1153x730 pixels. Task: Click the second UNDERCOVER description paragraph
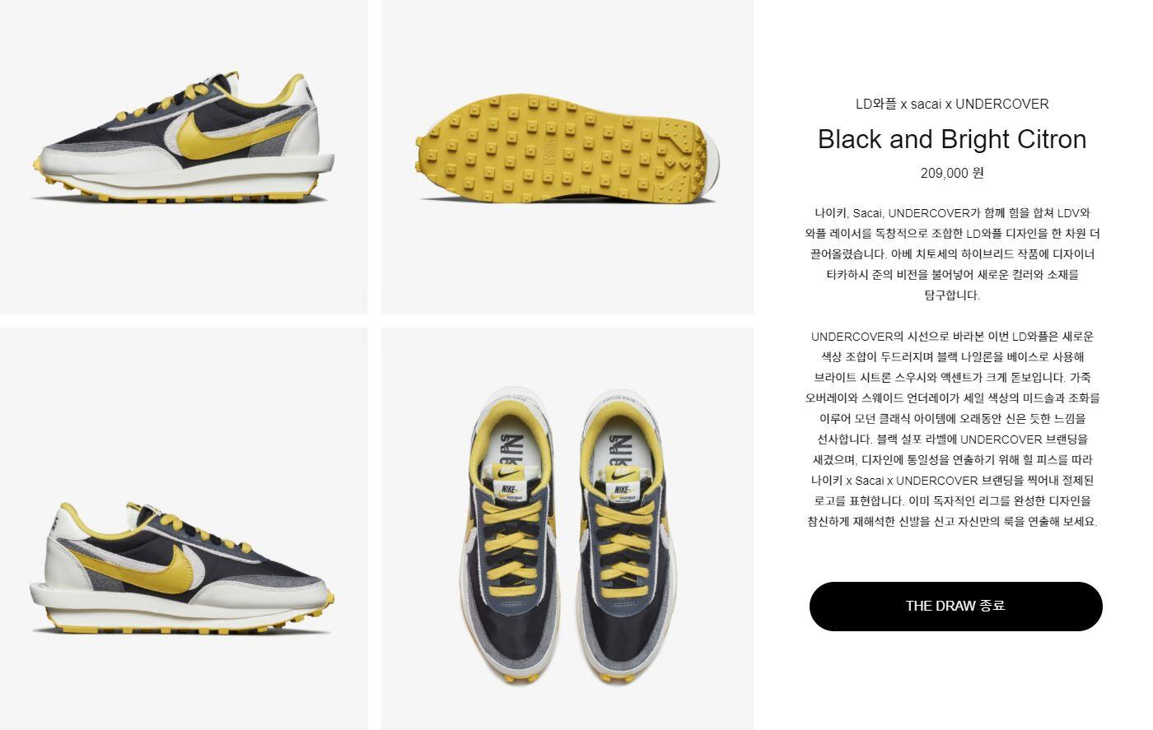coord(952,428)
